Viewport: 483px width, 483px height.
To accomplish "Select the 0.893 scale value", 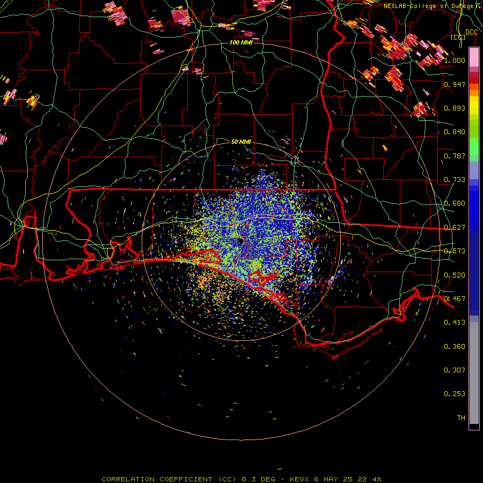I will click(x=455, y=108).
